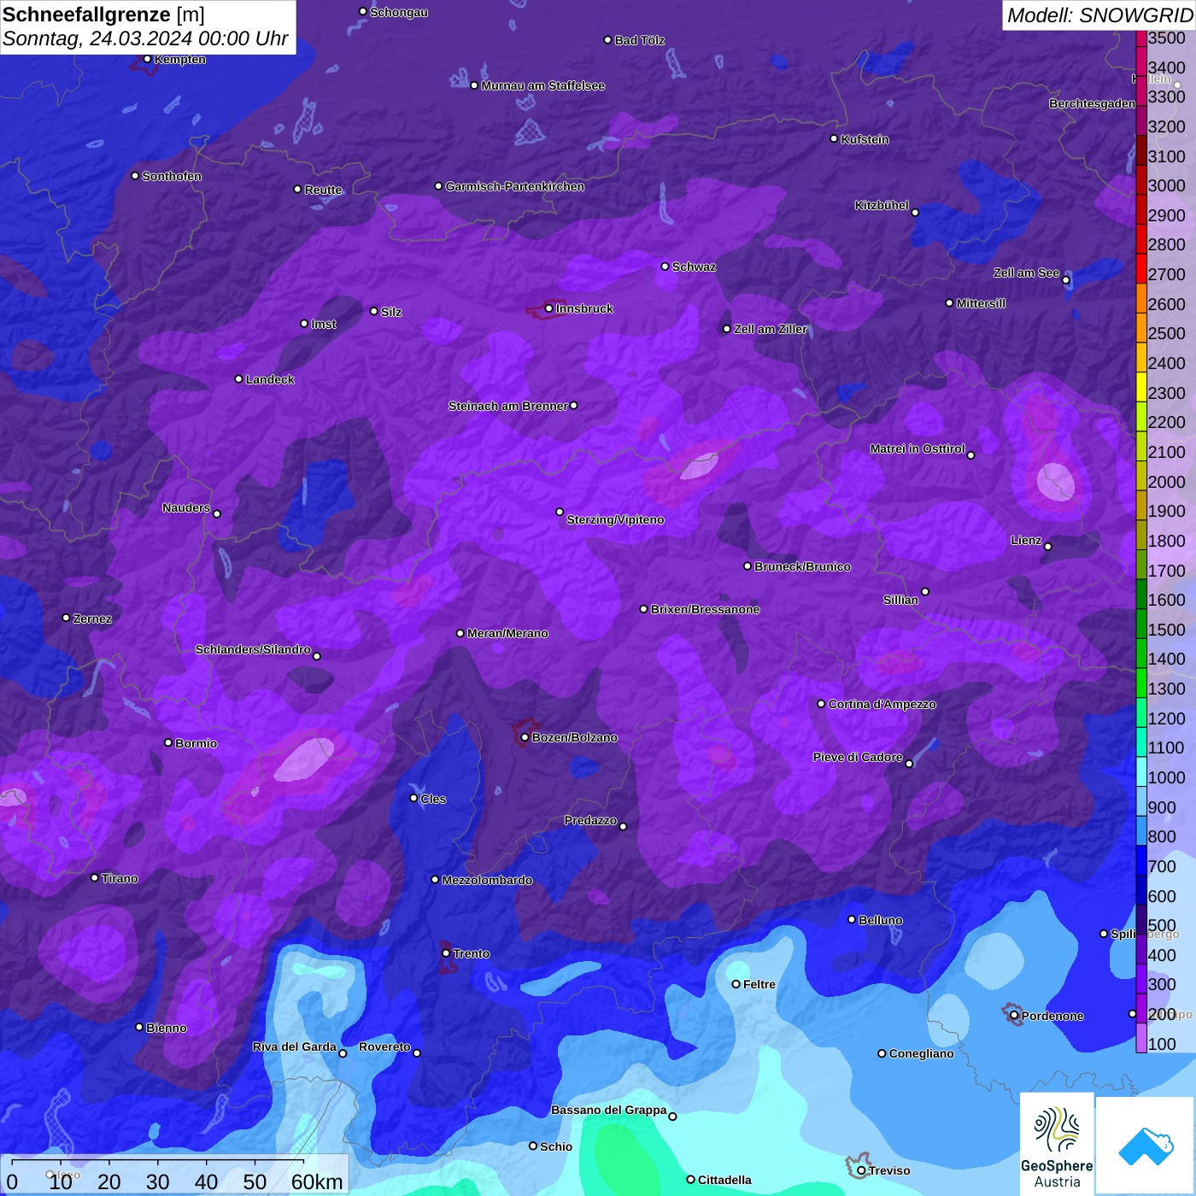Click the Schneefallgrenze title text
The image size is (1196, 1196).
(87, 15)
